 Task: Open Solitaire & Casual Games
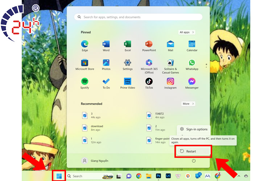pyautogui.click(x=170, y=66)
